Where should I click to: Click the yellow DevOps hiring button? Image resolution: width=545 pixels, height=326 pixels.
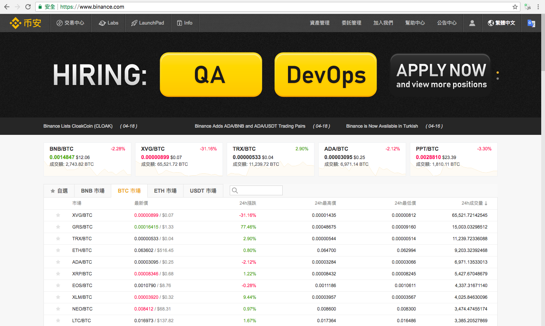(325, 75)
